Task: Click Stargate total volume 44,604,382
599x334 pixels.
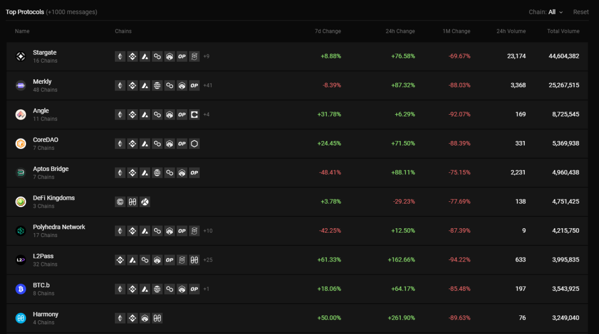Action: point(564,56)
